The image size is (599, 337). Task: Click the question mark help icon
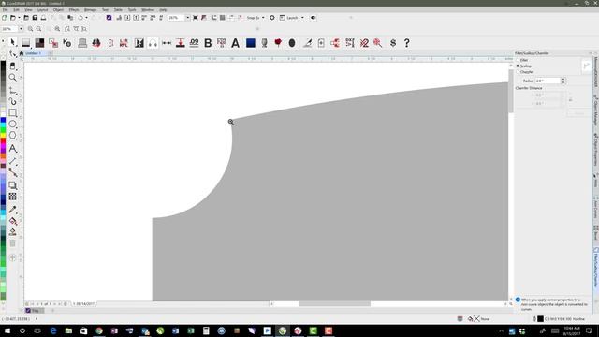coord(407,43)
